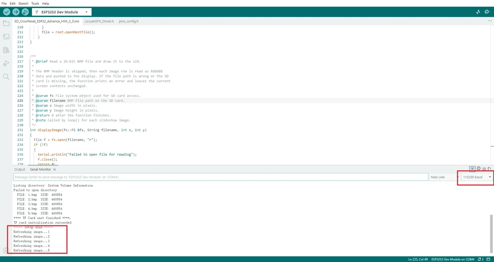This screenshot has height=262, width=494.
Task: Switch to SD_CrowPanel_ESP32_Advance_HMI_3_5.ino tab
Action: pos(47,21)
